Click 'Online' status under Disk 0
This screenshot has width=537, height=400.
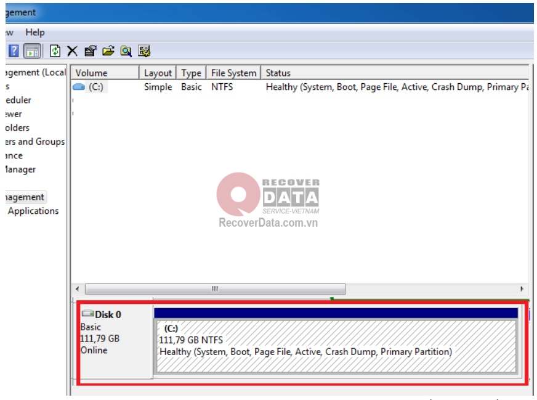(x=94, y=350)
